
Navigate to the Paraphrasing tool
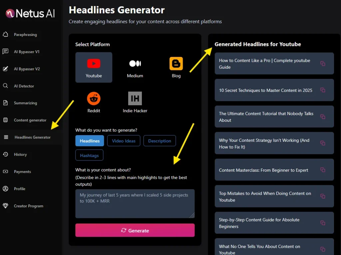coord(25,35)
